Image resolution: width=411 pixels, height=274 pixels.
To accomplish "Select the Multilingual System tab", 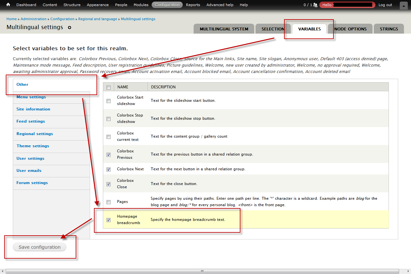I will point(224,29).
